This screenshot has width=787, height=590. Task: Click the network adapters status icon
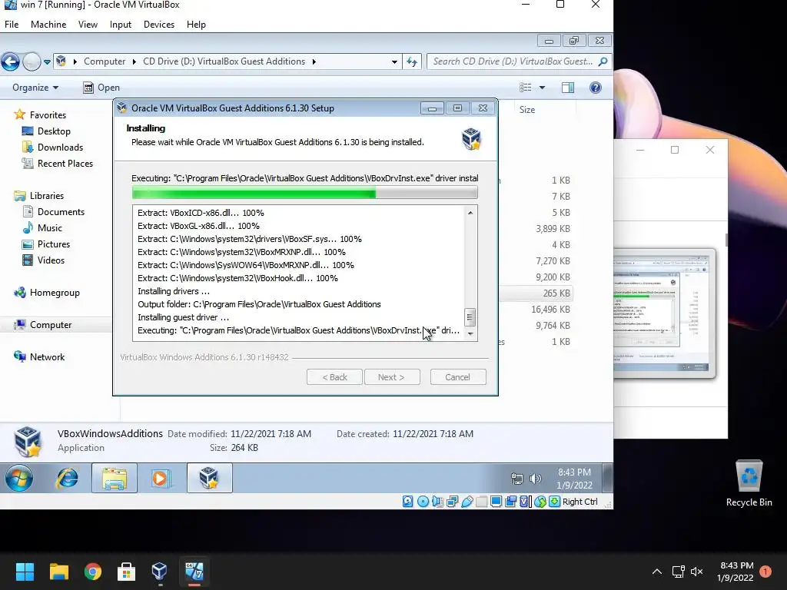452,501
